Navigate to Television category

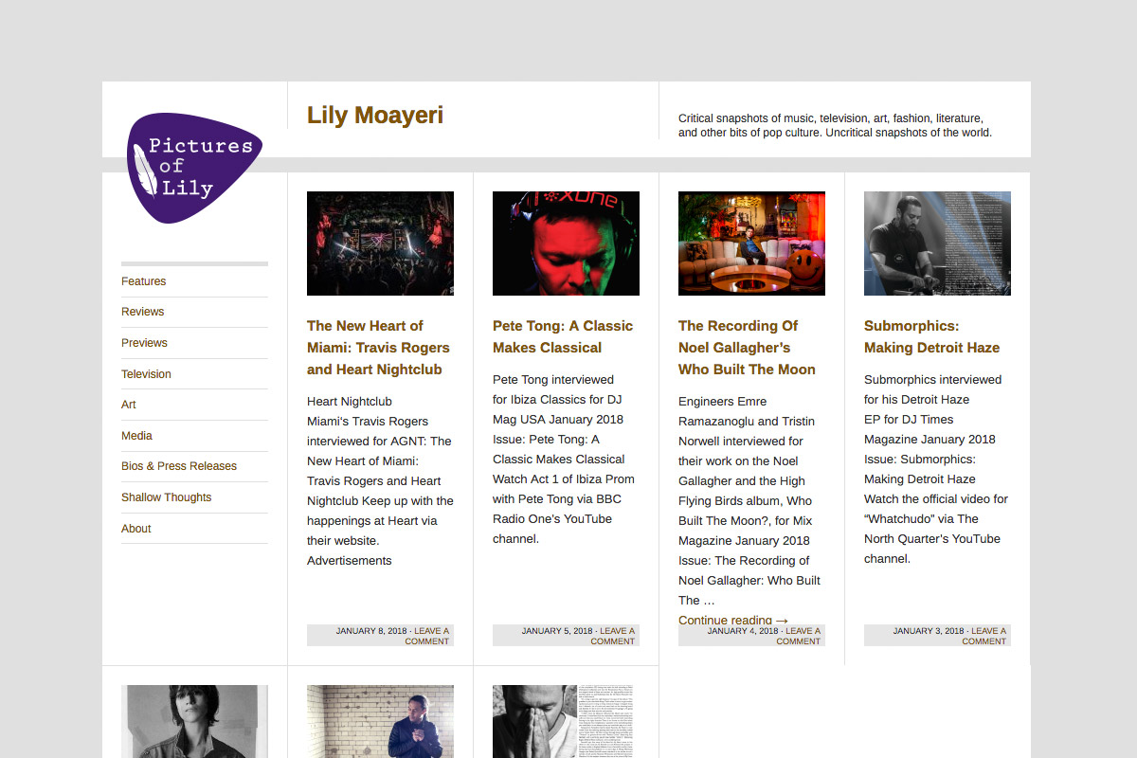[146, 374]
